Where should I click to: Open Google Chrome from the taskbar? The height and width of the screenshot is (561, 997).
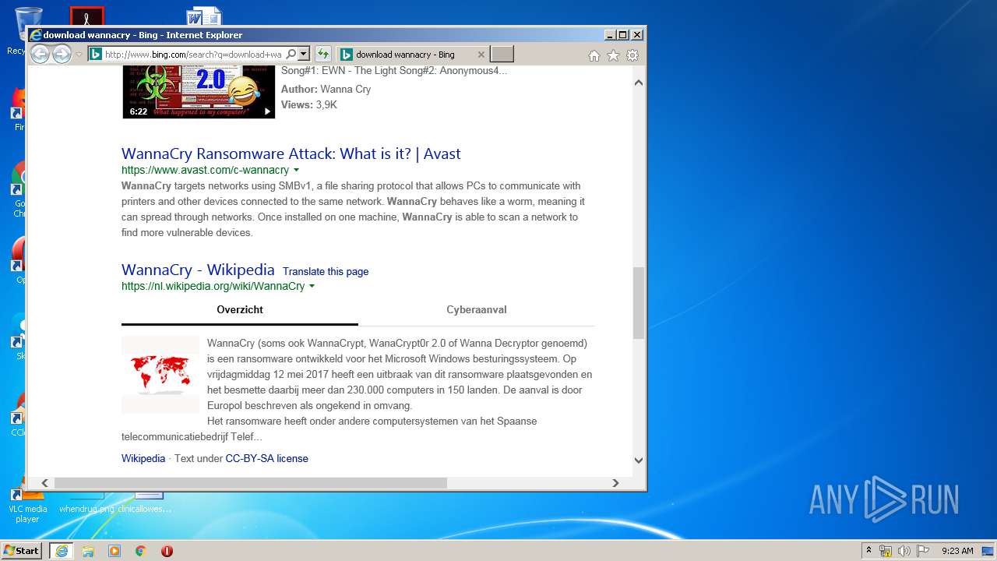141,551
